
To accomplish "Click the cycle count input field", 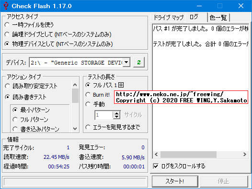I will coord(104,115).
